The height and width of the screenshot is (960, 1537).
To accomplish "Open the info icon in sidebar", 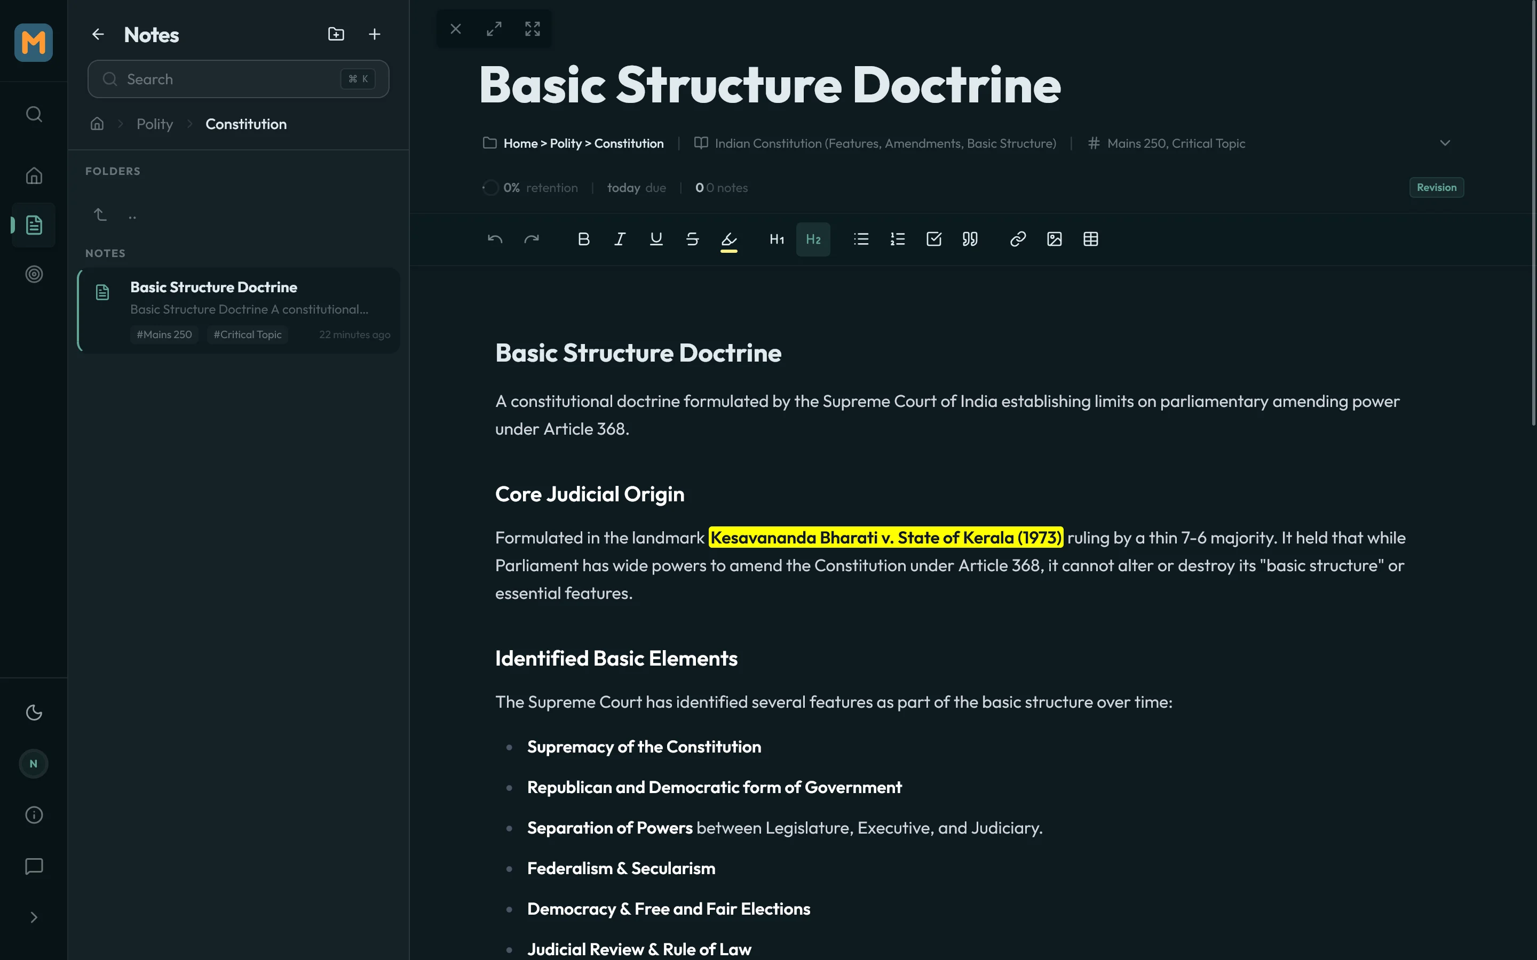I will click(x=34, y=815).
